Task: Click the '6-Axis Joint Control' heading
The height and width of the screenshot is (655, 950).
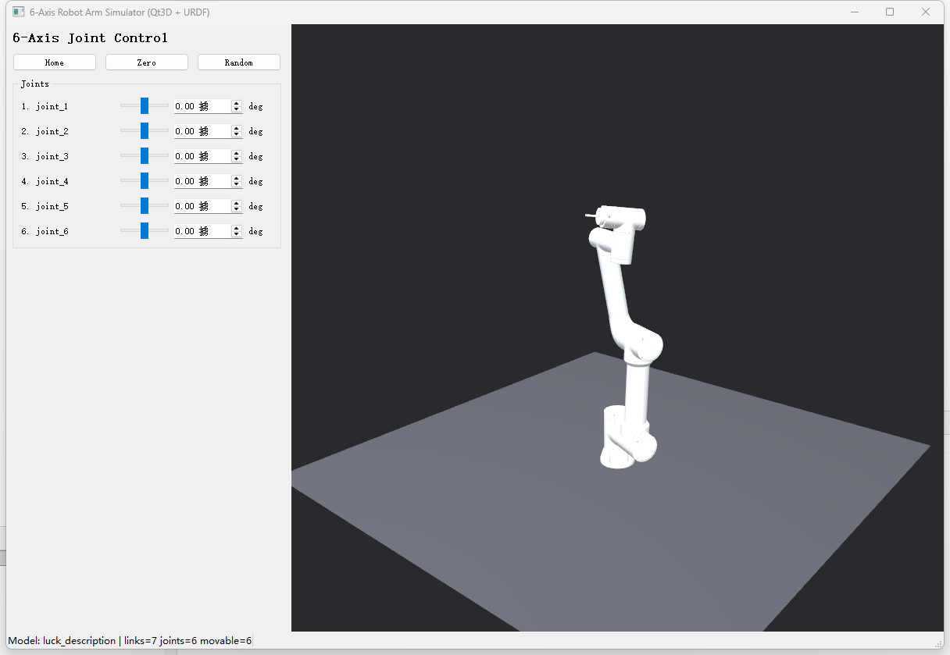Action: 91,37
